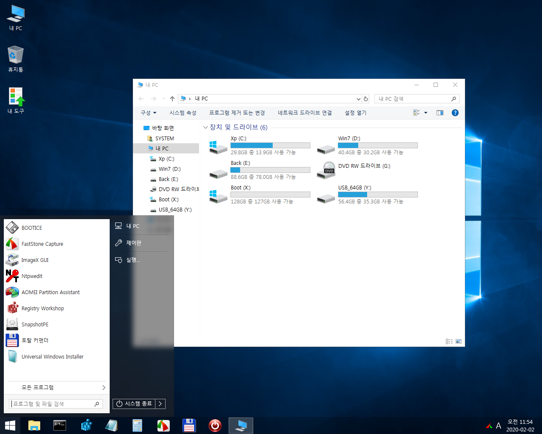Launch FastStone Capture from start menu list
Screen dimensions: 542x434
(57, 244)
